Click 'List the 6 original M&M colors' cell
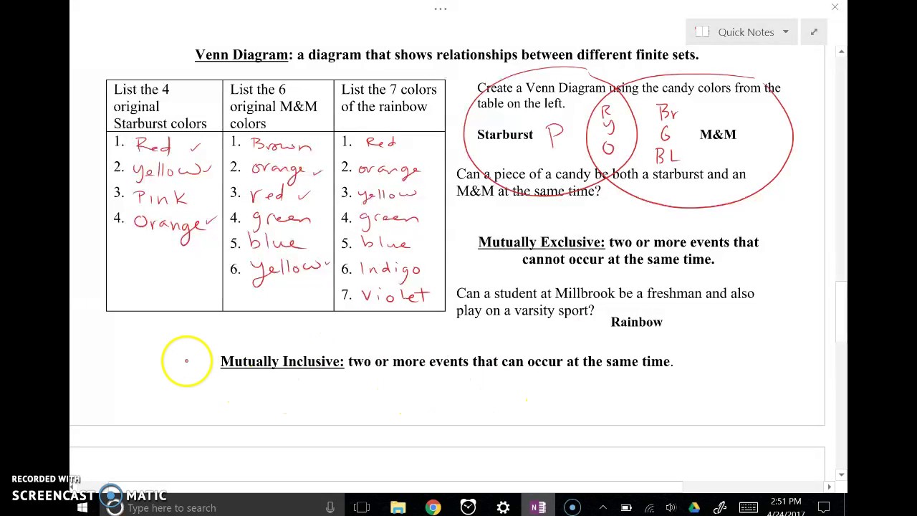Viewport: 917px width, 516px height. click(x=278, y=106)
